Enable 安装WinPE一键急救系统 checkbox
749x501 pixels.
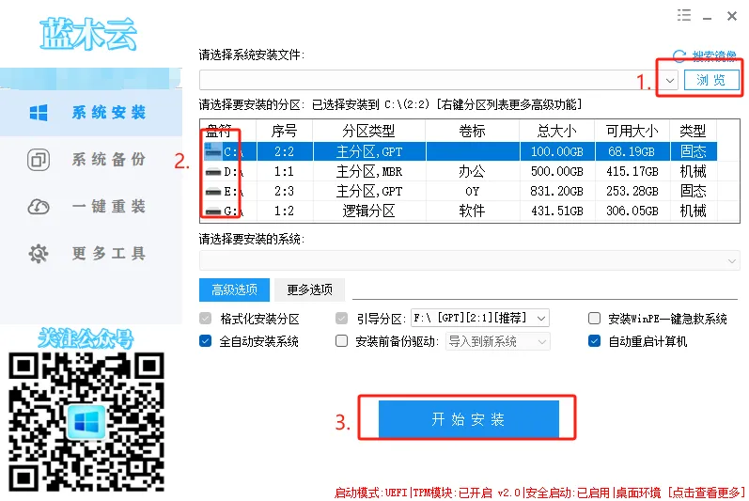(x=594, y=319)
